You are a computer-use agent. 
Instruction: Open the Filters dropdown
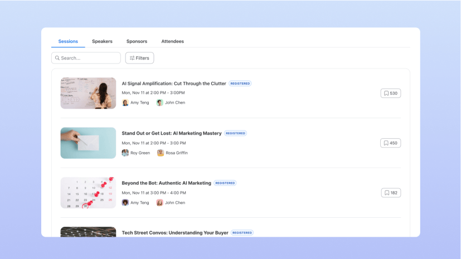tap(139, 58)
